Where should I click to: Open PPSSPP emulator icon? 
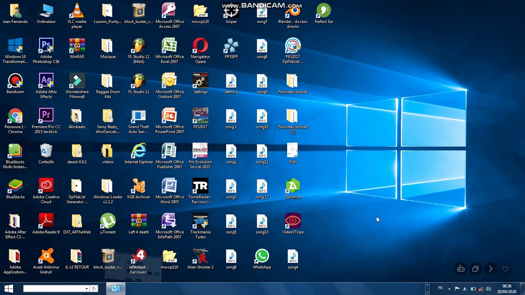tap(231, 49)
